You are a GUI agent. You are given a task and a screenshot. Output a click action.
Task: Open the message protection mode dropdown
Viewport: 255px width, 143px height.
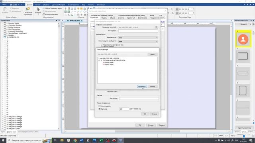[x=138, y=41]
